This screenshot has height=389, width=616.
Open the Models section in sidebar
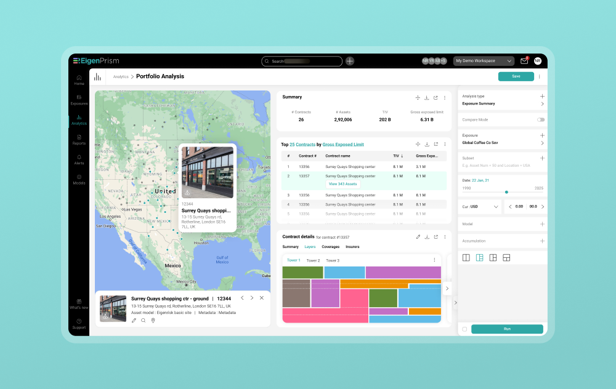click(79, 179)
